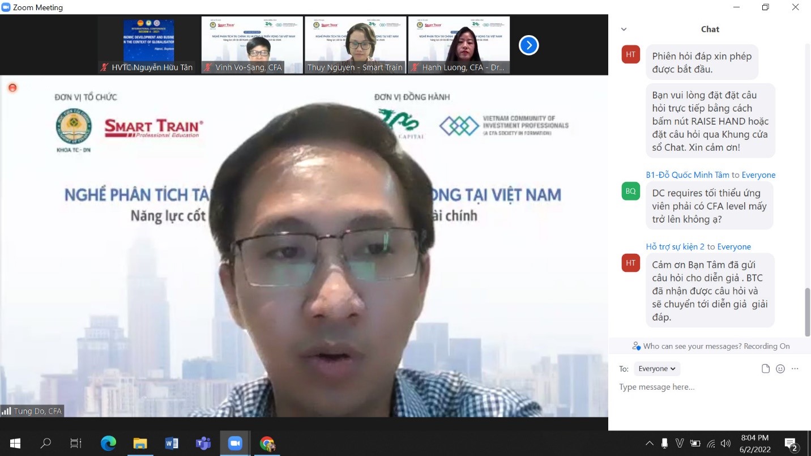Click the next-page arrow in the participant strip
Viewport: 811px width, 456px height.
point(528,45)
